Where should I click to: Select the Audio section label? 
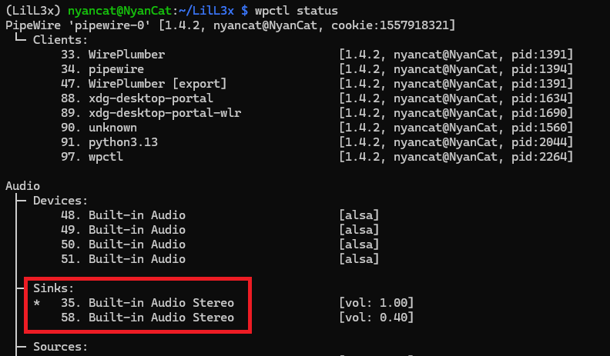click(22, 186)
